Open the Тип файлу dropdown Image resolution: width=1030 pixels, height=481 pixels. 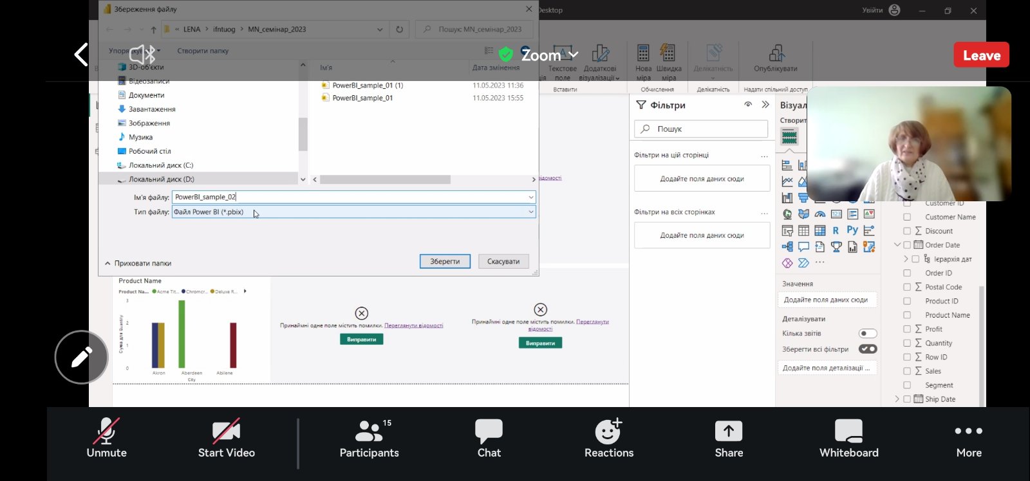pyautogui.click(x=530, y=212)
